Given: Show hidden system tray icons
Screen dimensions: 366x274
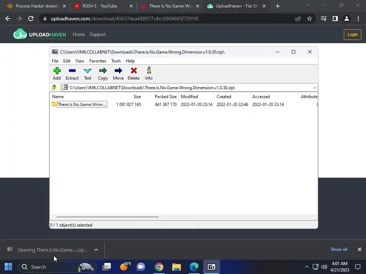Looking at the screenshot, I should [x=307, y=267].
